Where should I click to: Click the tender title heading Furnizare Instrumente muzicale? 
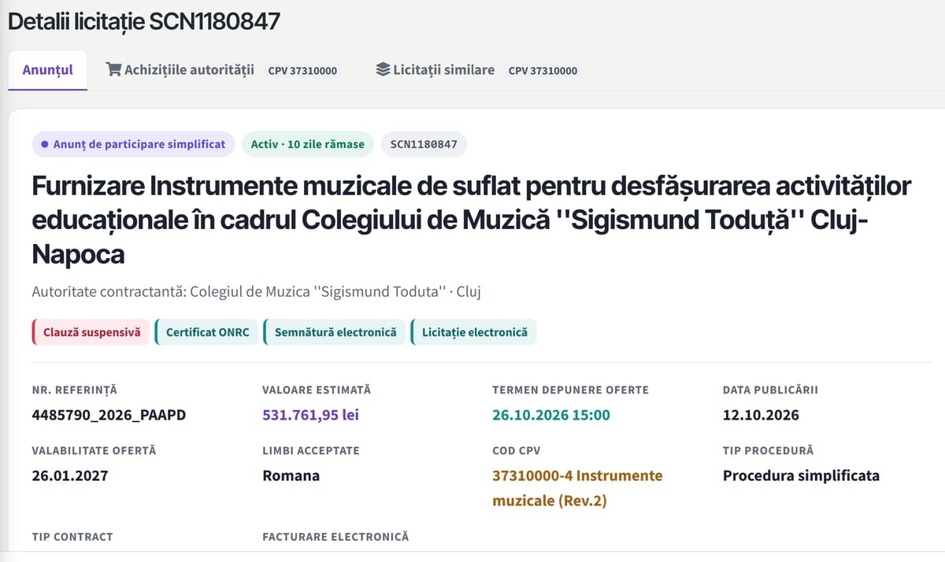[472, 220]
